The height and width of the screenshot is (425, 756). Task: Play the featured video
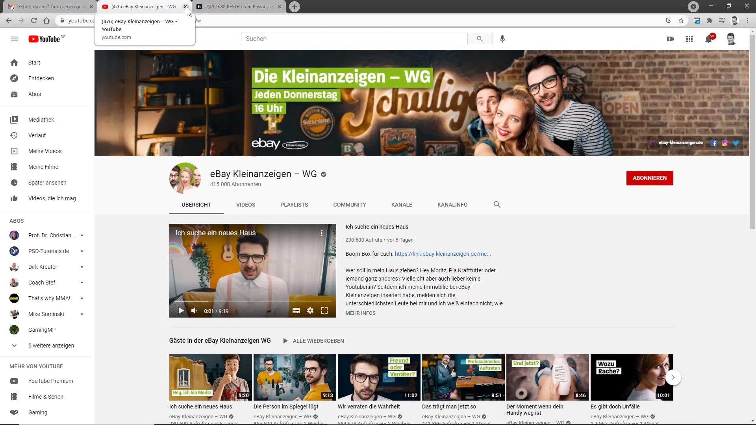pos(181,311)
